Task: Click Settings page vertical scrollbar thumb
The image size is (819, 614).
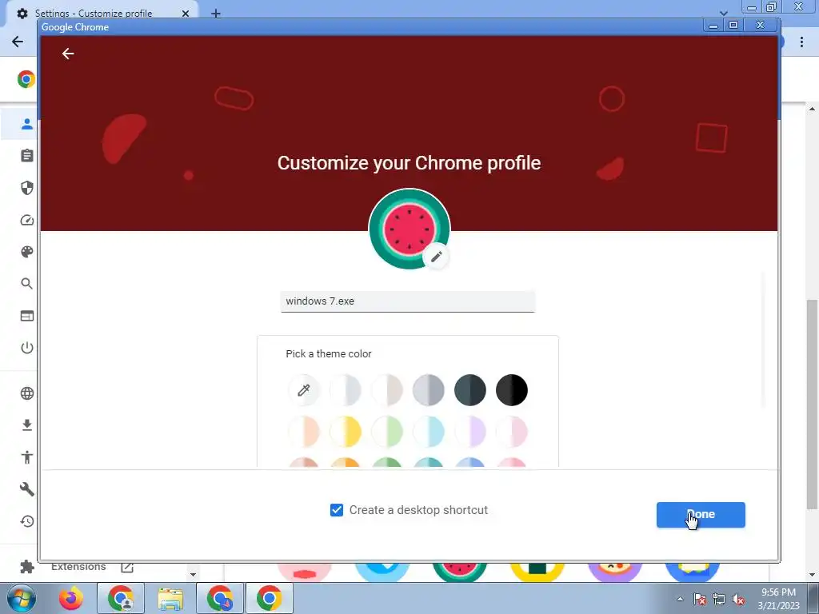Action: (812, 405)
